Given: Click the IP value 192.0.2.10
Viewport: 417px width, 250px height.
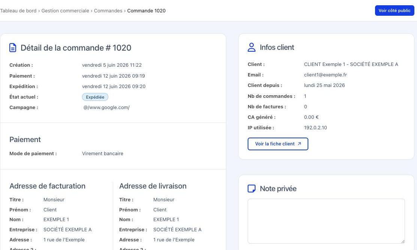Looking at the screenshot, I should tap(315, 128).
